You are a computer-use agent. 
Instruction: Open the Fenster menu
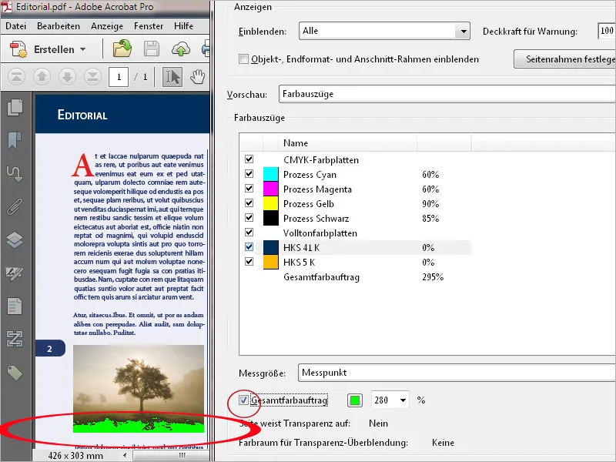click(x=148, y=25)
